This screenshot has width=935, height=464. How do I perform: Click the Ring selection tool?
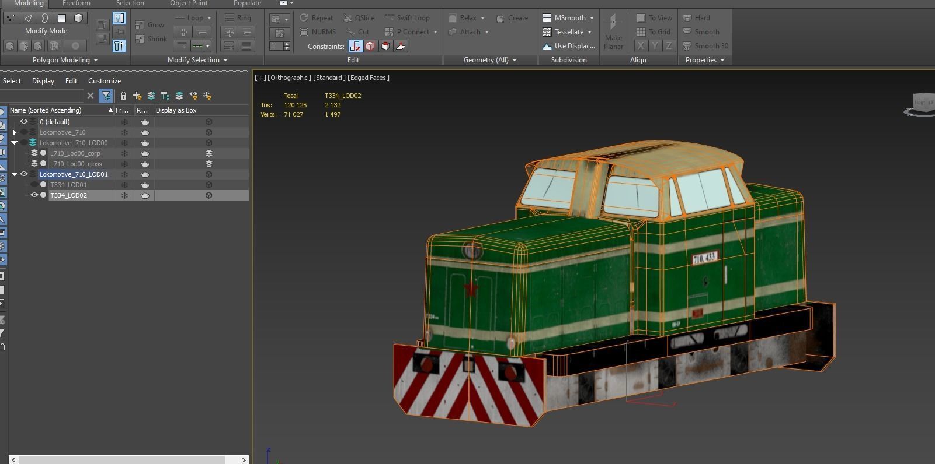(x=238, y=18)
